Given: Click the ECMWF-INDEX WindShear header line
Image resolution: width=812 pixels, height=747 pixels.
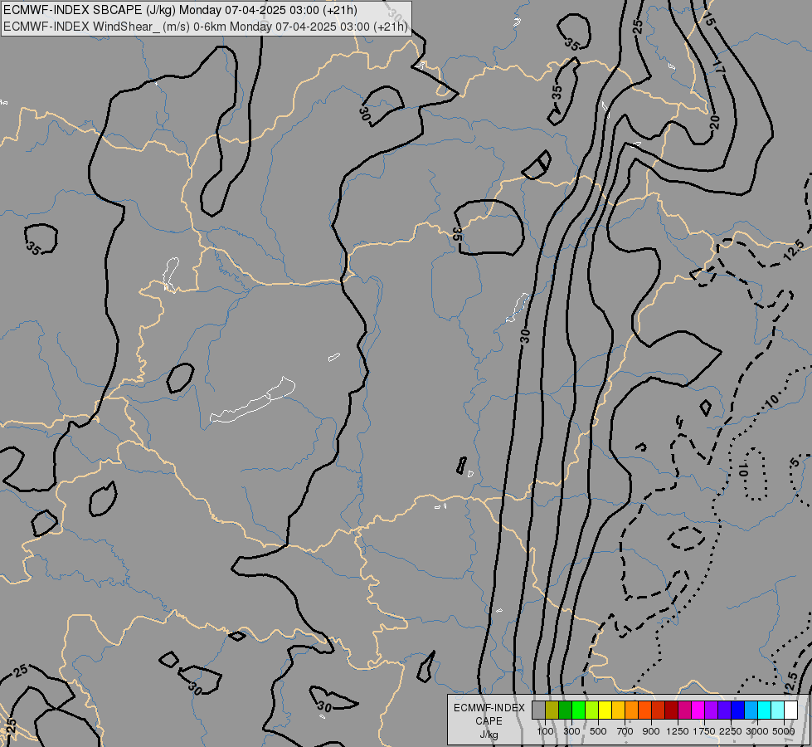Looking at the screenshot, I should tap(206, 27).
